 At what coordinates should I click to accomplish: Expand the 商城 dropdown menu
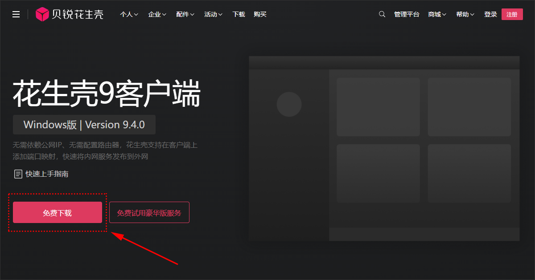(437, 14)
